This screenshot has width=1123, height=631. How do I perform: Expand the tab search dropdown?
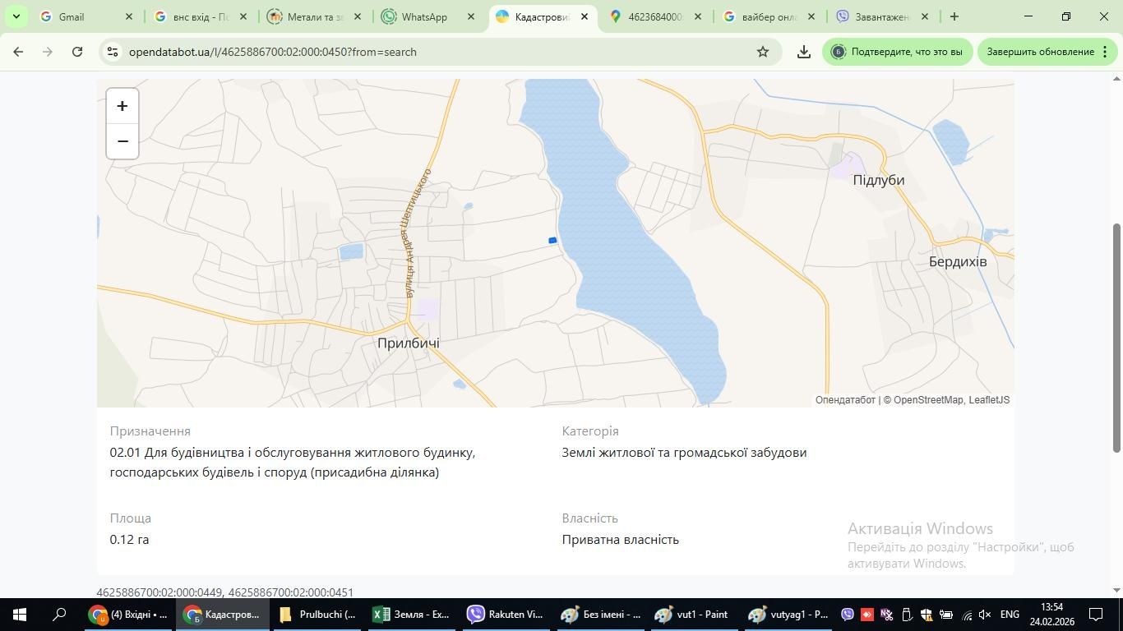pos(16,16)
